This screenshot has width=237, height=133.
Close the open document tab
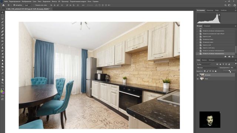[x=51, y=9]
